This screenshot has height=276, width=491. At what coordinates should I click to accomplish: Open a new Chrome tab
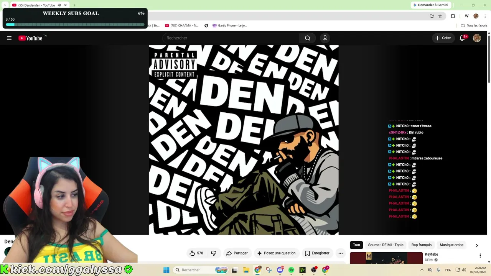[74, 5]
